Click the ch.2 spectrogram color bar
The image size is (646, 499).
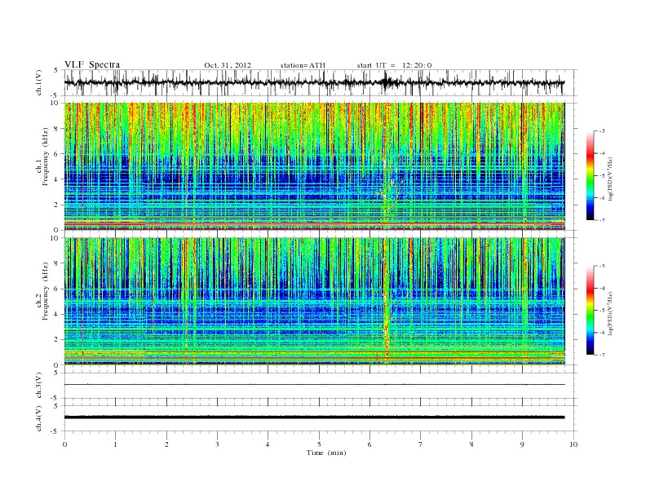[590, 310]
